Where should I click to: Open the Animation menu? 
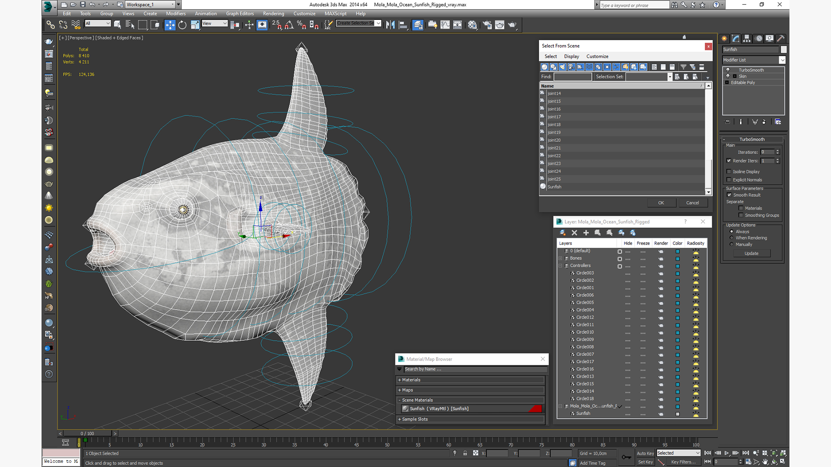click(x=206, y=13)
